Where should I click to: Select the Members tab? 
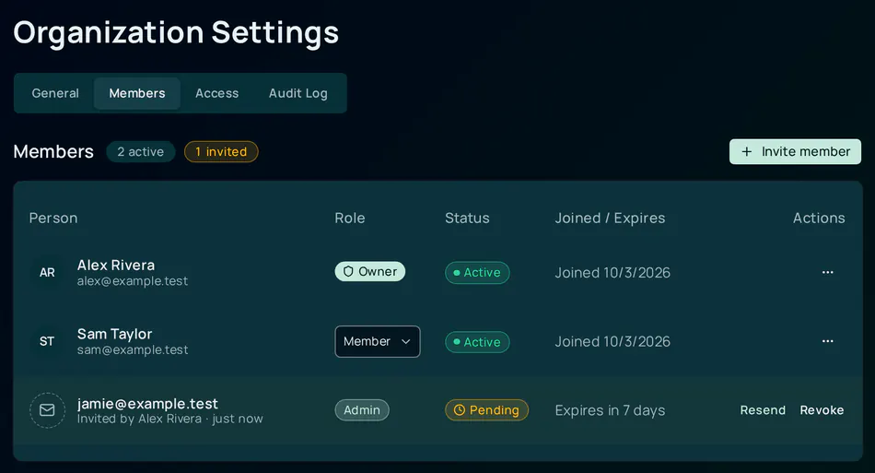[137, 93]
